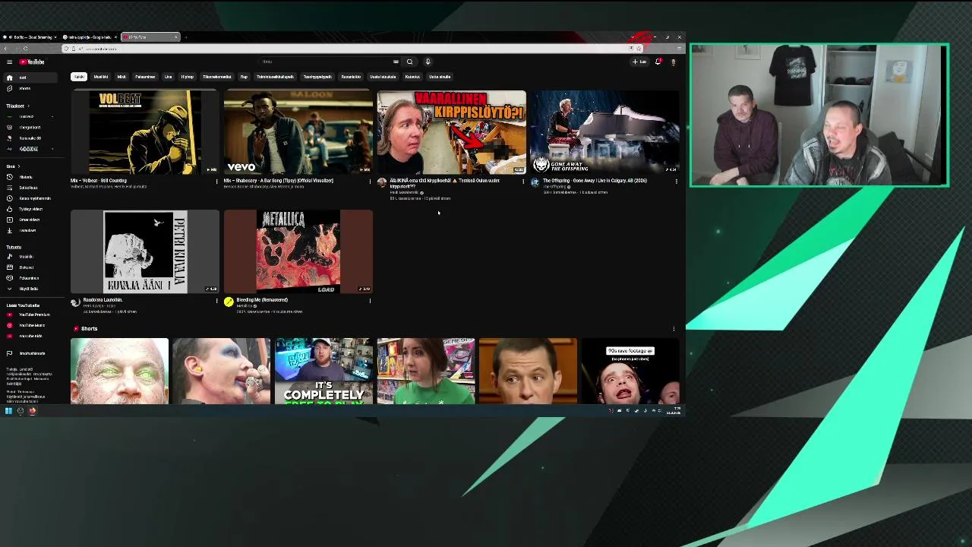Viewport: 972px width, 547px height.
Task: Open Windows Start button on taskbar
Action: [8, 411]
